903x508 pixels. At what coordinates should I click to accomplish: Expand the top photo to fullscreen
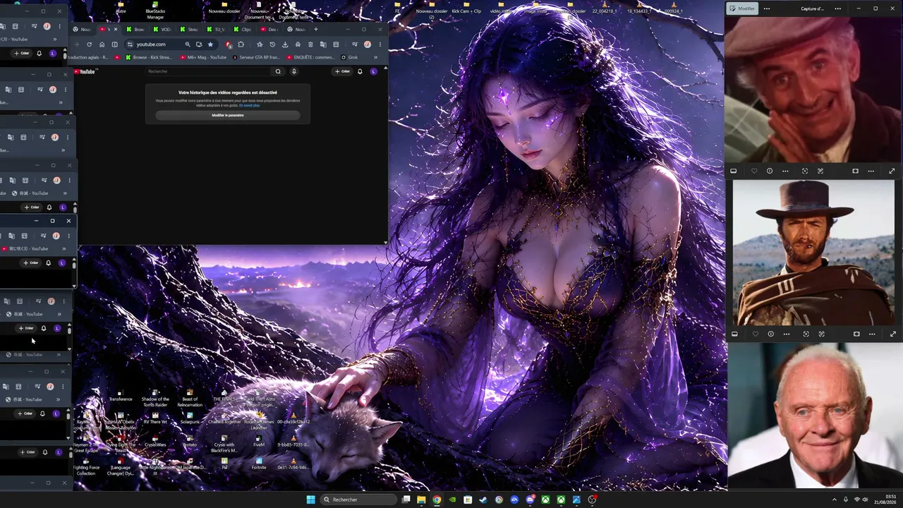892,171
